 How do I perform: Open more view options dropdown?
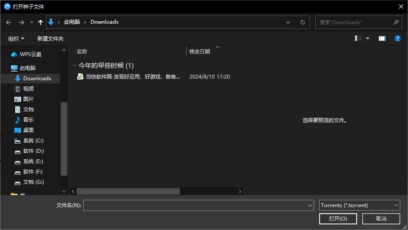pyautogui.click(x=367, y=38)
